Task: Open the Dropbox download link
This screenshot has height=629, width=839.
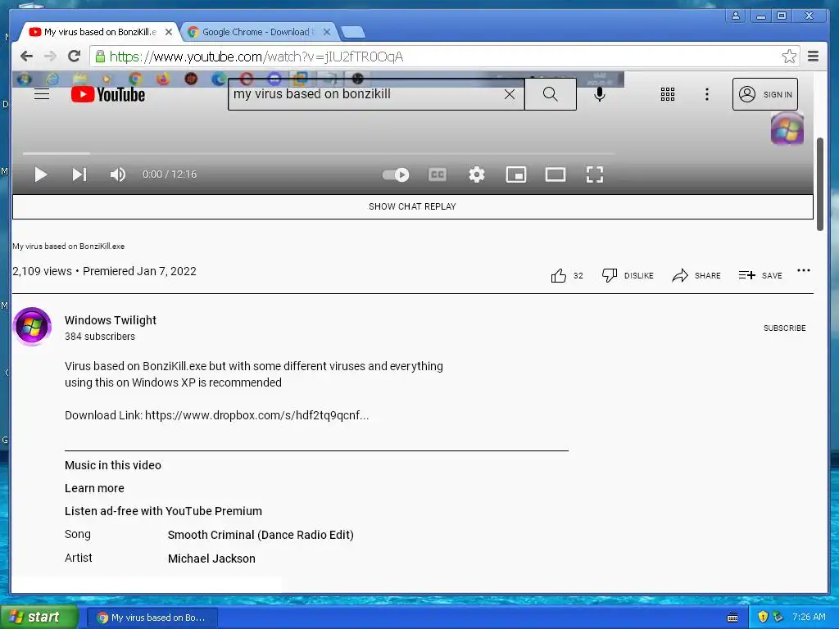Action: pos(256,415)
